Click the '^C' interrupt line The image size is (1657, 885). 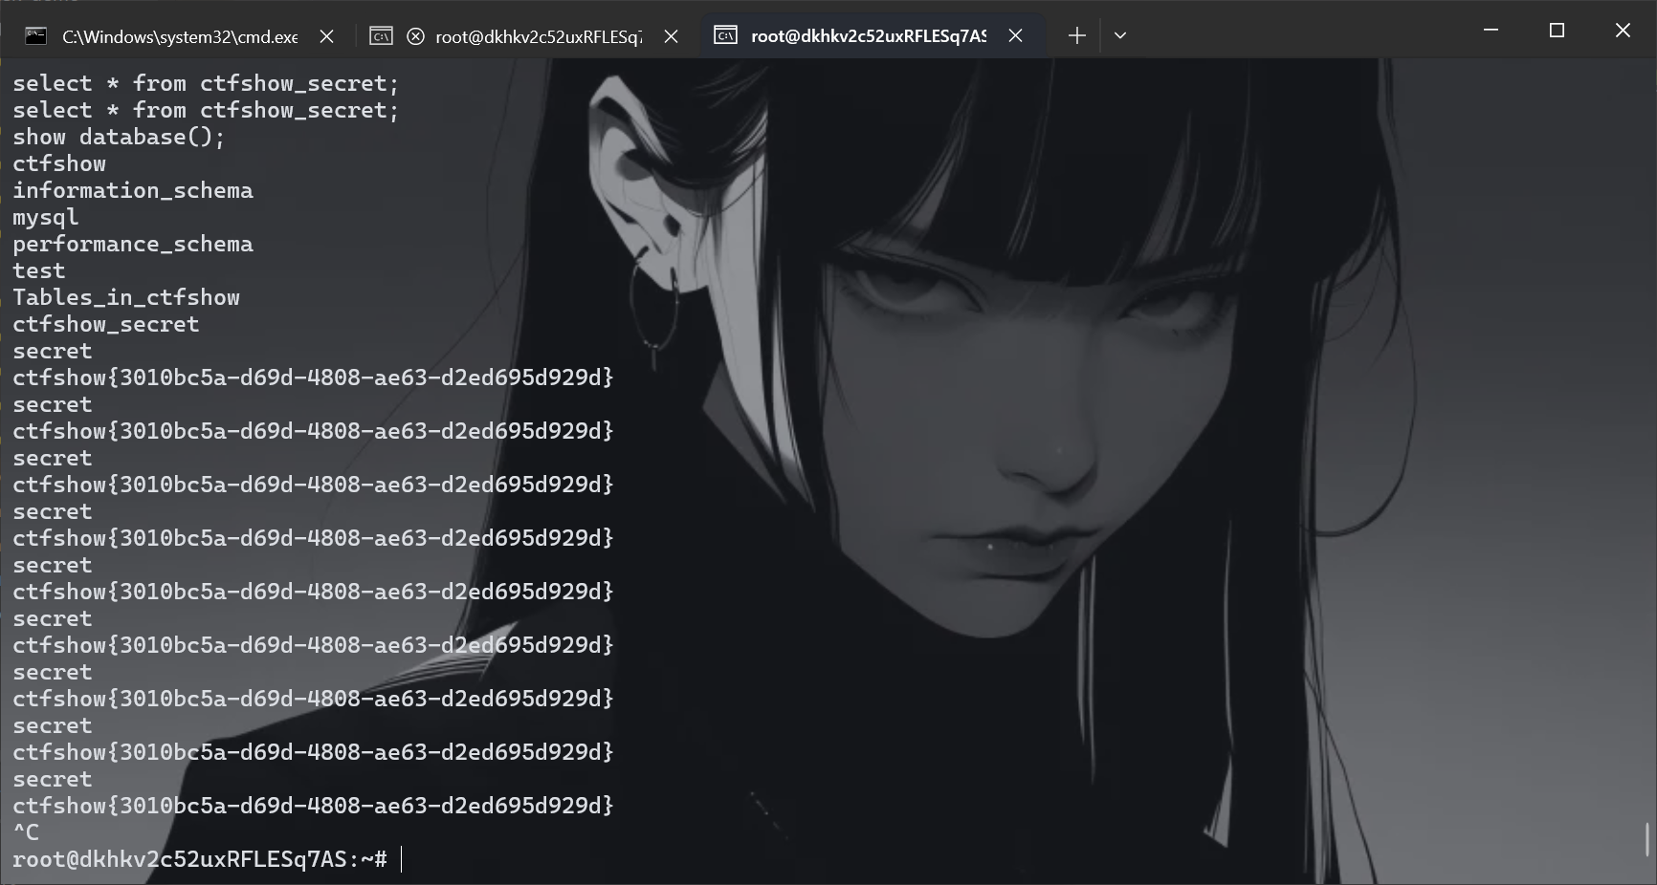[26, 832]
